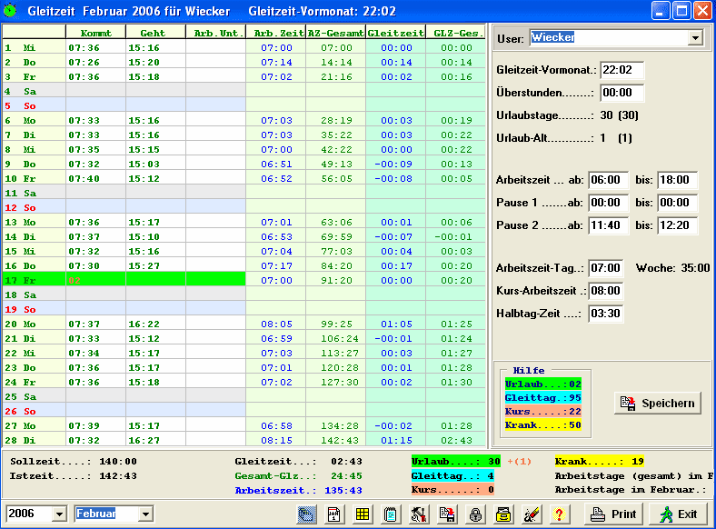716x529 pixels.
Task: Open help with red question mark icon
Action: coord(560,514)
